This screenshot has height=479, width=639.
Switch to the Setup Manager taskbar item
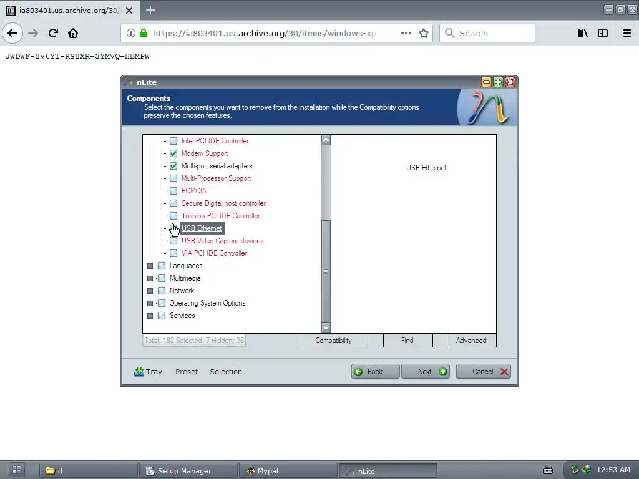coord(188,470)
